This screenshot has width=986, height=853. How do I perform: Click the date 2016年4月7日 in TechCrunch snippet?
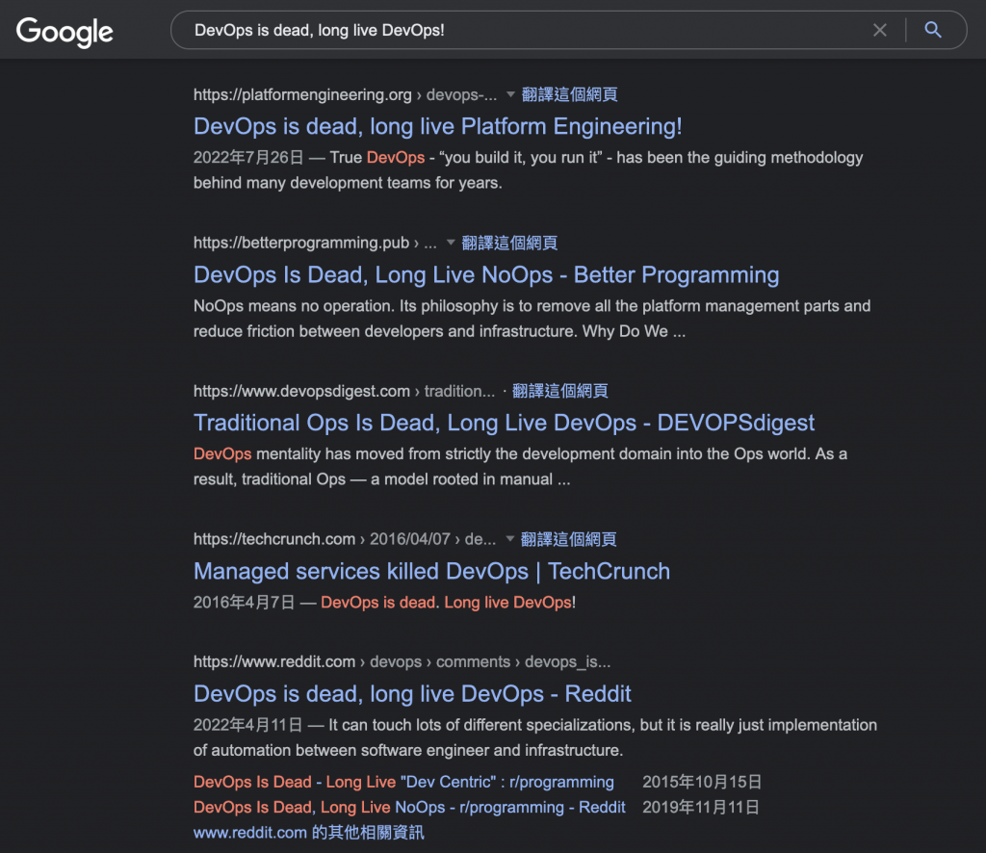244,603
